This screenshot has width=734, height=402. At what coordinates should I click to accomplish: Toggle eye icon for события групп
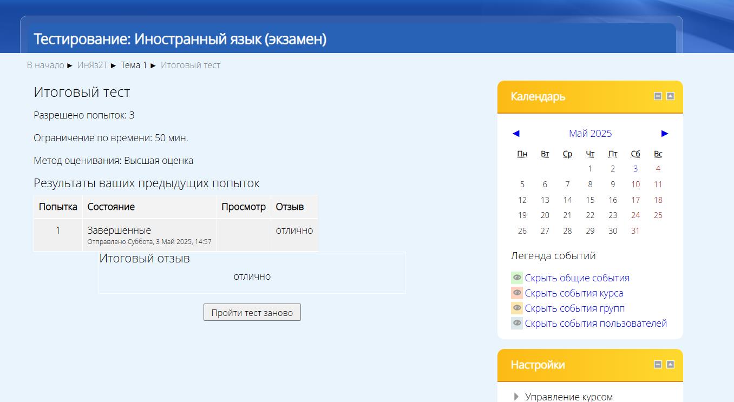tap(517, 308)
